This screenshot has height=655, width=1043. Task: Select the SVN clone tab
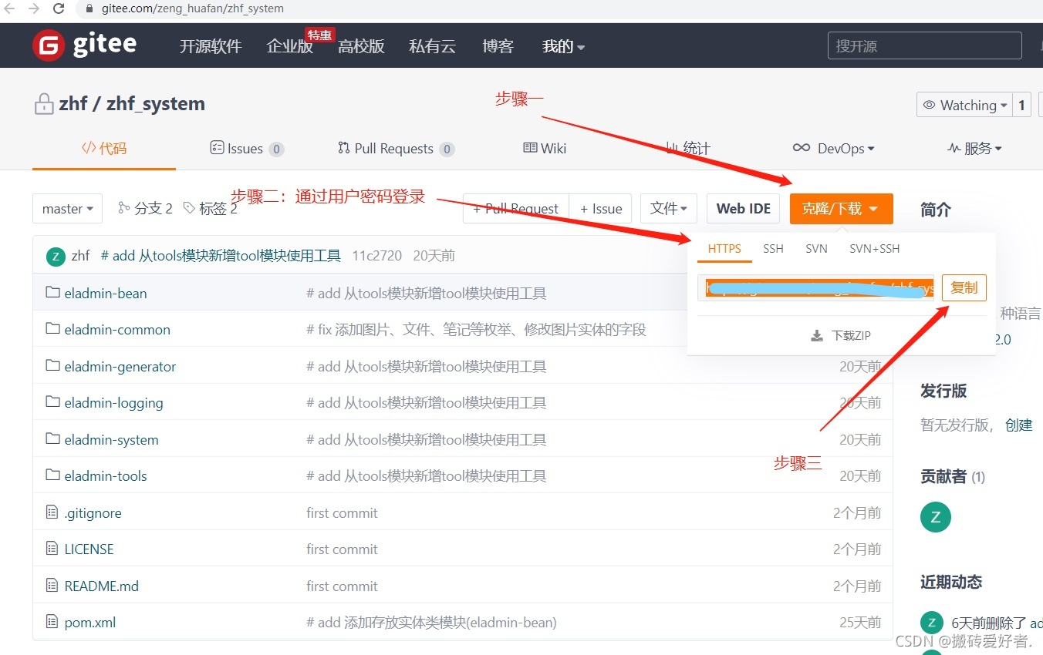[x=816, y=248]
